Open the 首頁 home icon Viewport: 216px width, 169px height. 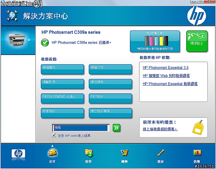tap(52, 152)
